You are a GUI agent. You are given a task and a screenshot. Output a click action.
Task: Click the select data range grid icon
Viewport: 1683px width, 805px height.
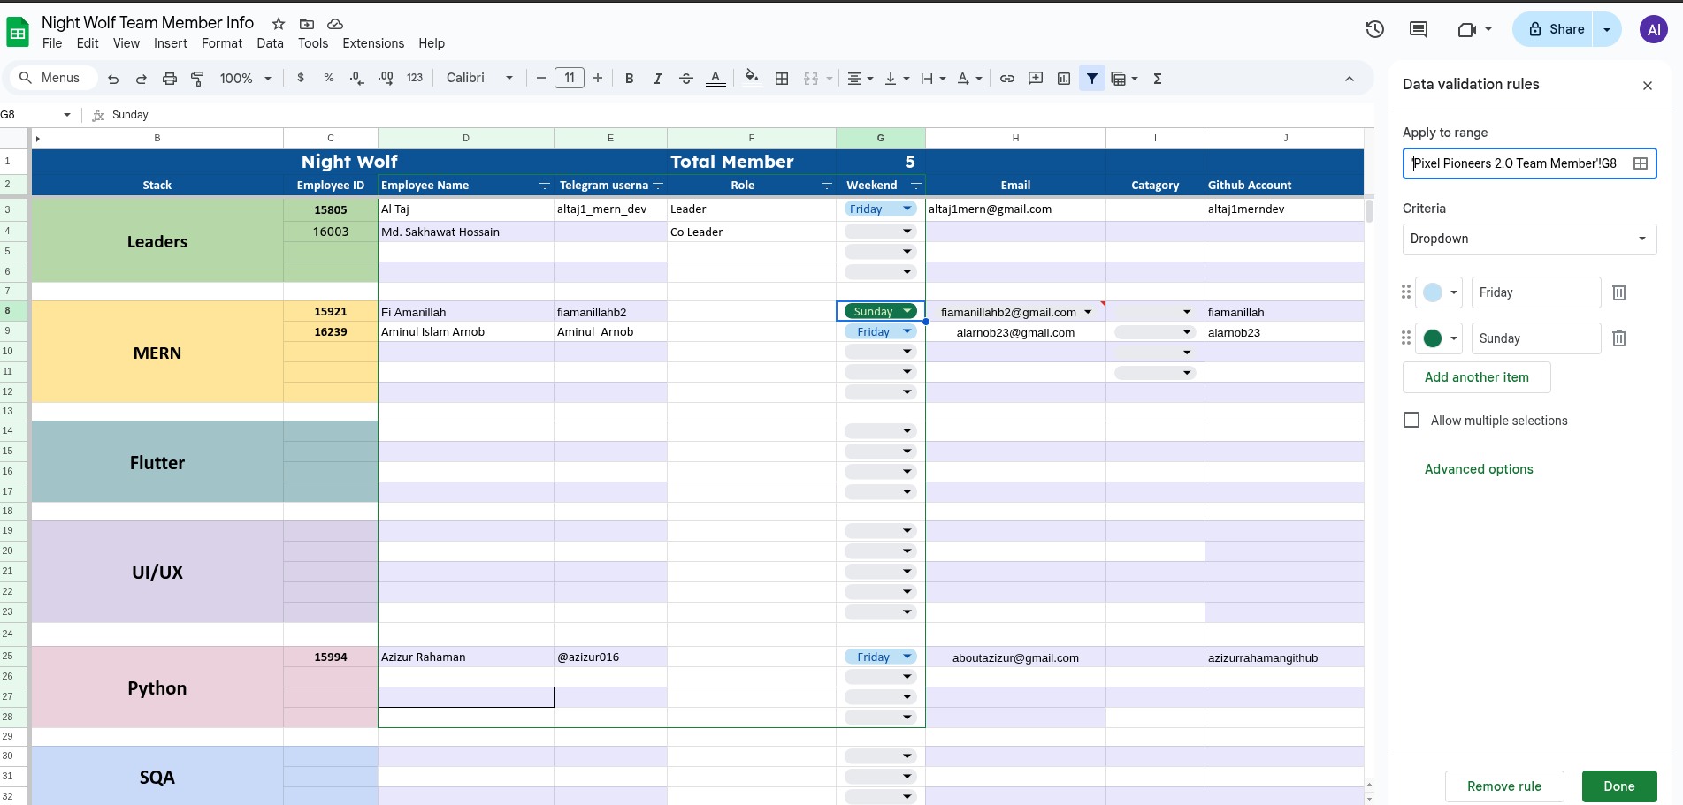pos(1640,163)
